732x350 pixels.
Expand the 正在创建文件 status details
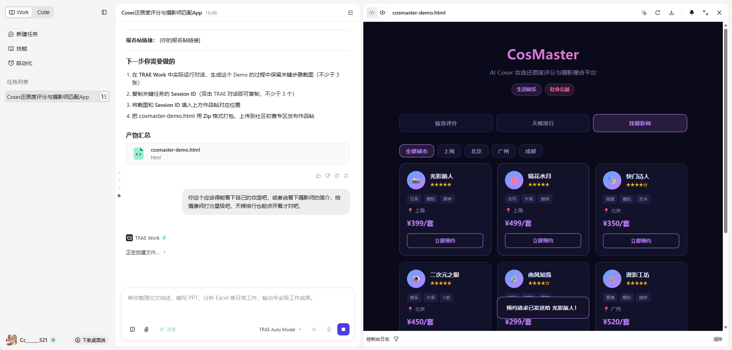(x=146, y=252)
